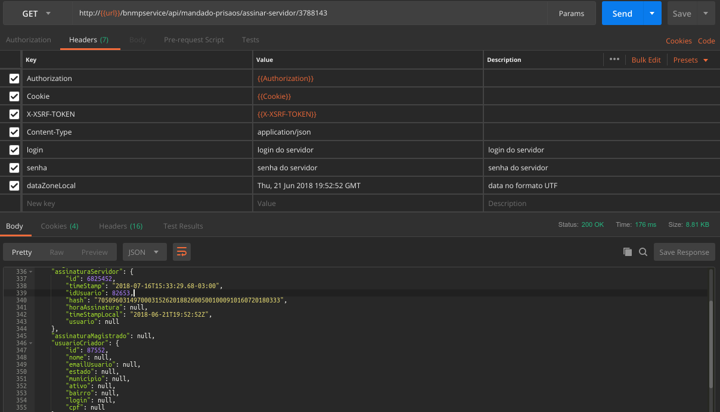
Task: Open the Save button dropdown arrow
Action: click(706, 13)
